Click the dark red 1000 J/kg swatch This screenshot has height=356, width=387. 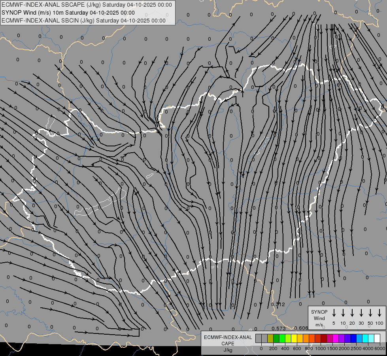pyautogui.click(x=323, y=338)
